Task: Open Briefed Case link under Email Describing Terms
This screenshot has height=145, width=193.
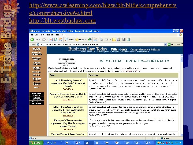Action: click(x=68, y=89)
